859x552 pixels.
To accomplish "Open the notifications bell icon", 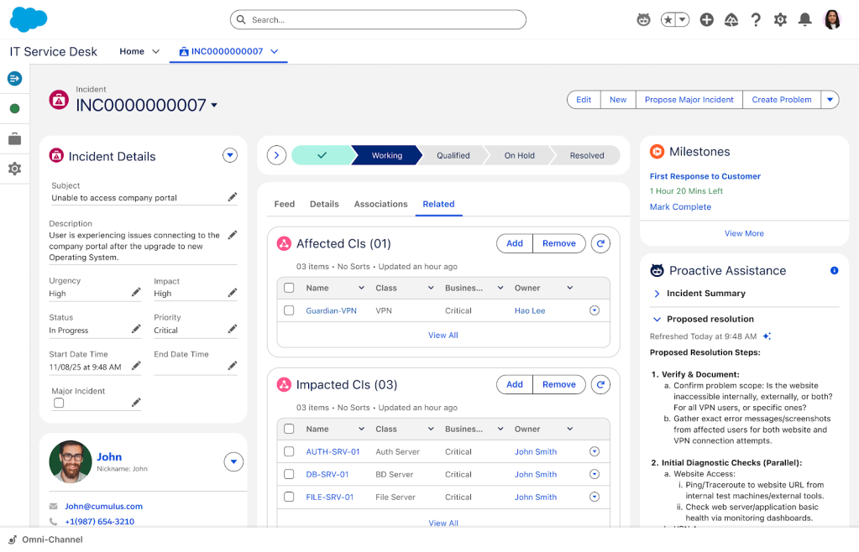I will 804,19.
